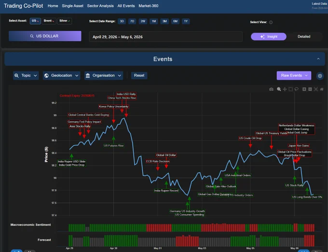Image resolution: width=328 pixels, height=252 pixels.
Task: Click the US Stock Rally event label
Action: tap(294, 185)
